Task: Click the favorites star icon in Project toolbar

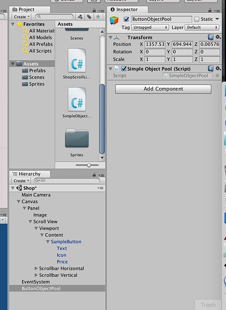Action: click(x=98, y=17)
